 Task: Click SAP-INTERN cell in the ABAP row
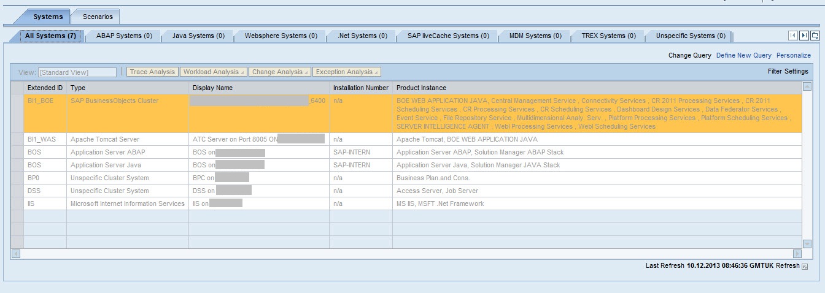pos(361,152)
